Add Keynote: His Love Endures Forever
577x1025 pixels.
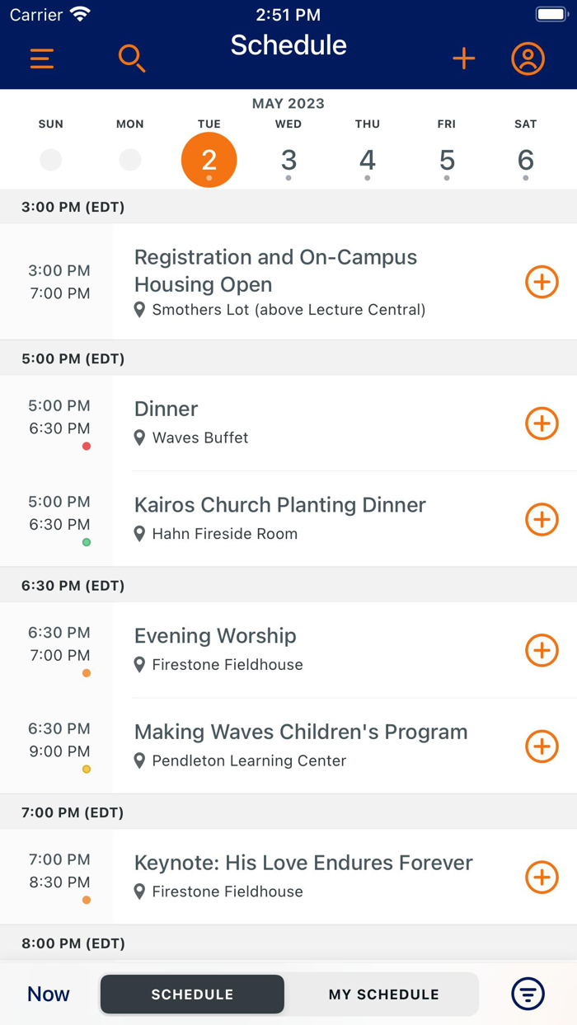coord(542,878)
